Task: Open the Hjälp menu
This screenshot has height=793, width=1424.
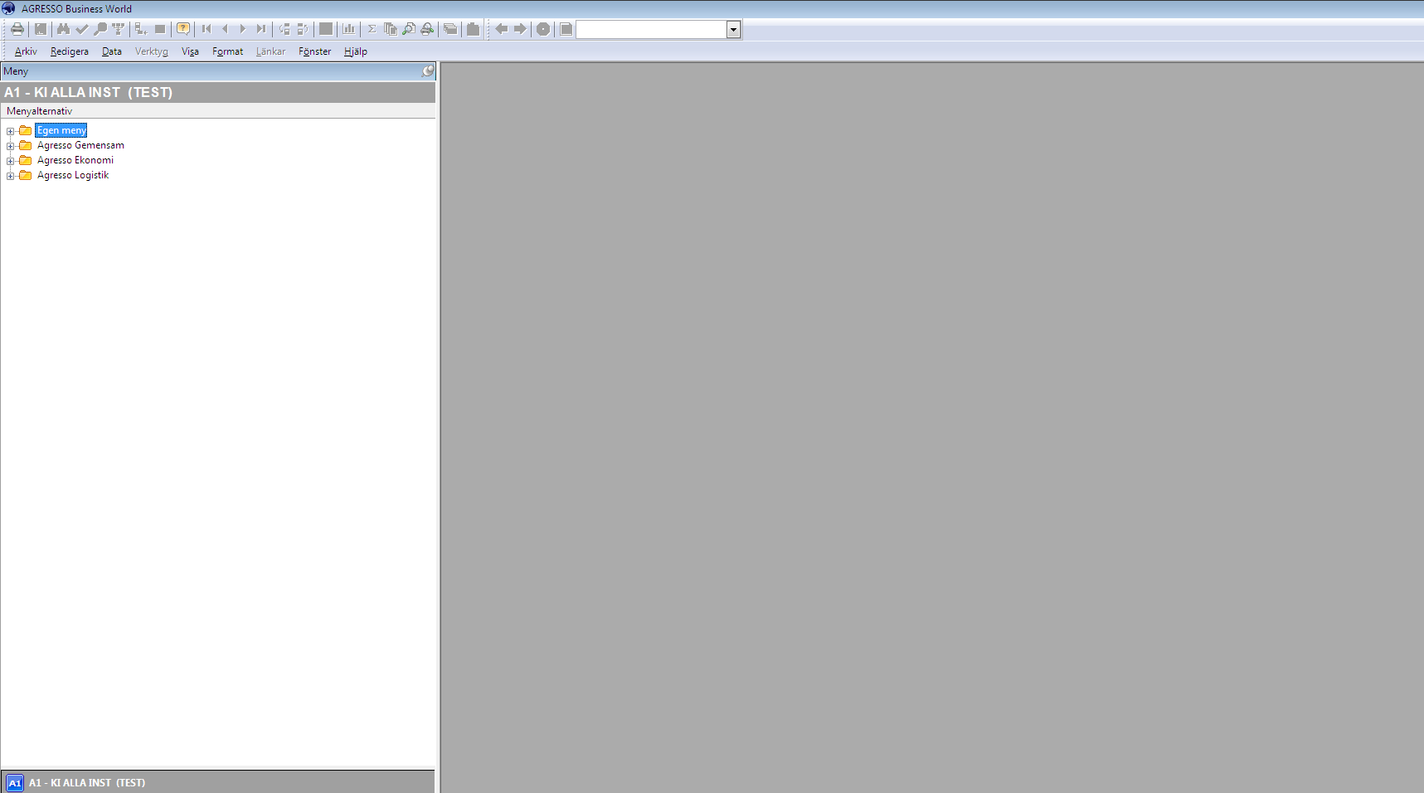Action: coord(356,51)
